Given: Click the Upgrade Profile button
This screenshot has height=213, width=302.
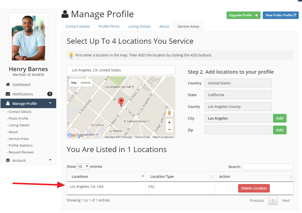Looking at the screenshot, I should 243,15.
